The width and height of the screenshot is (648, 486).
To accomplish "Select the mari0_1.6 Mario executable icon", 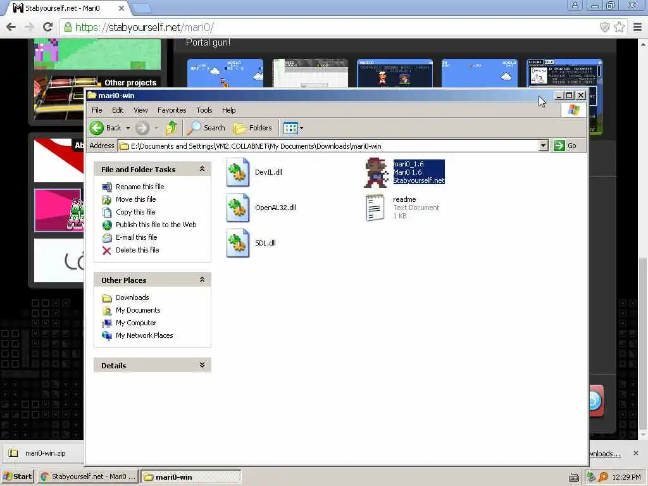I will 376,172.
